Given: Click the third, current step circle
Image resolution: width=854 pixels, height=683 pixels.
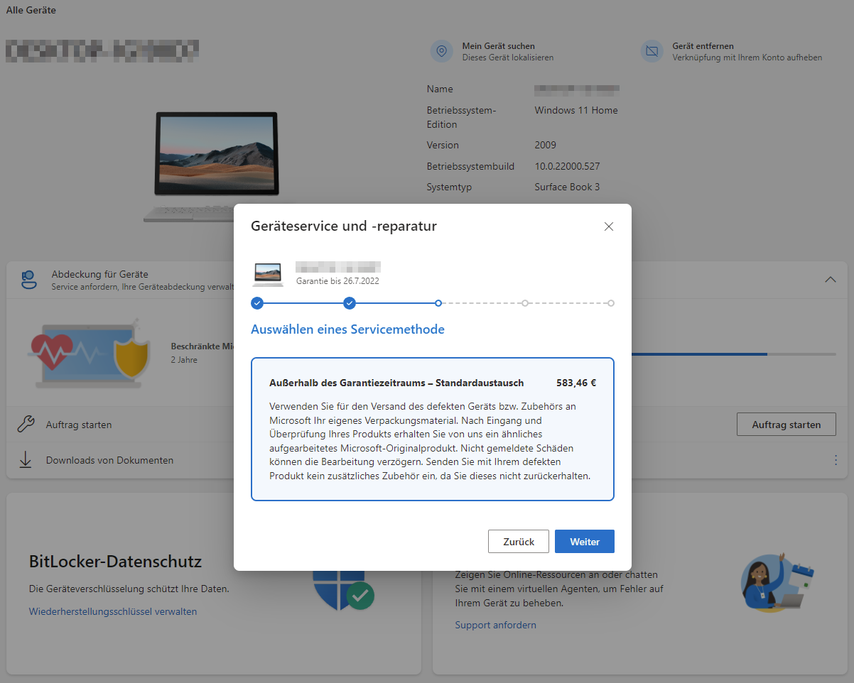Looking at the screenshot, I should click(x=438, y=303).
